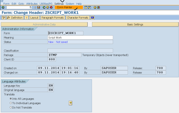Click the Status field New - Not saved
The height and width of the screenshot is (113, 179).
(80, 42)
